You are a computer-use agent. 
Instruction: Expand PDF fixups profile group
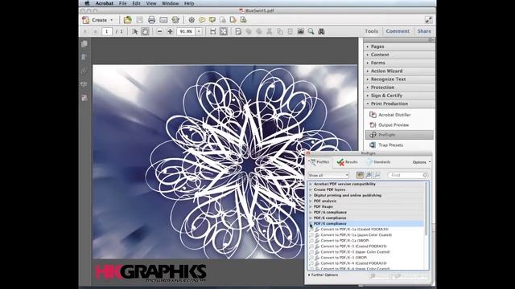[311, 207]
